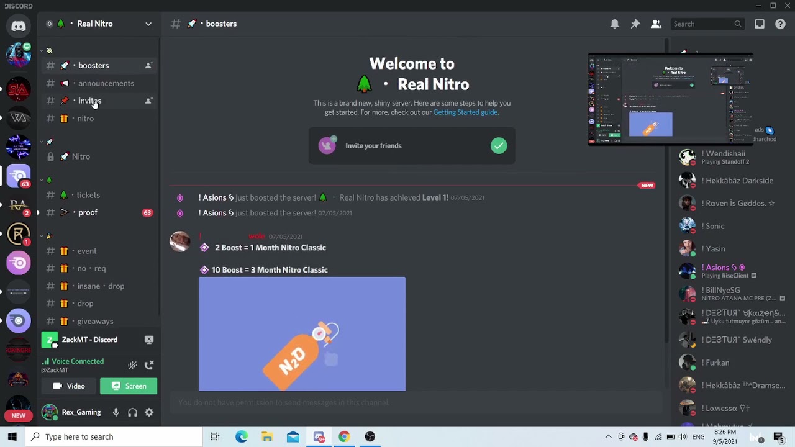Click Rex_Gaming user avatar

pyautogui.click(x=50, y=412)
